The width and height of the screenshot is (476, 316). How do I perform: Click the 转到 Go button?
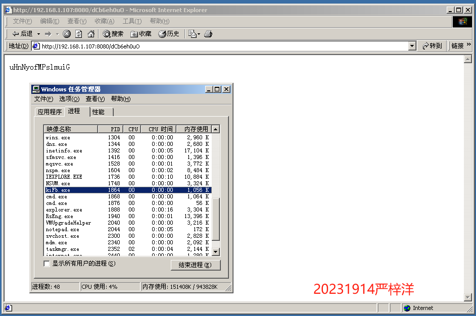point(432,46)
